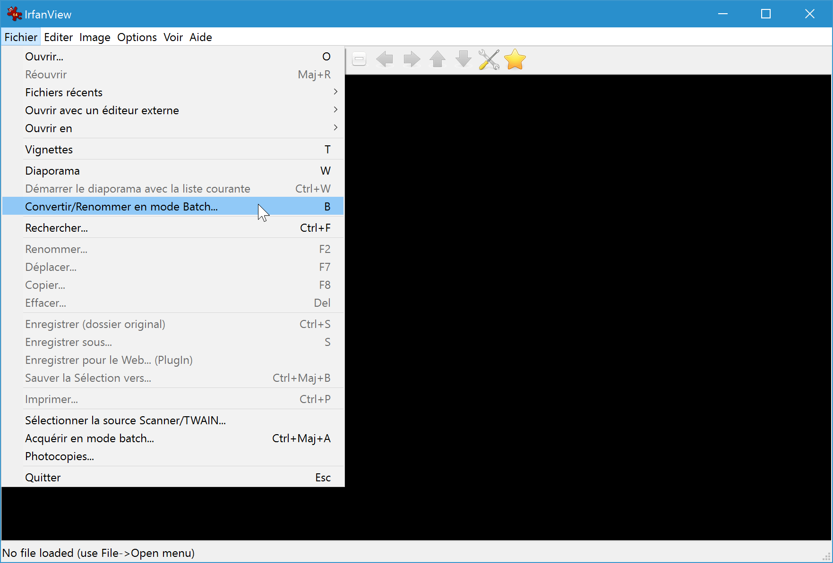Click the status bar No file loaded text
This screenshot has height=563, width=833.
tap(98, 553)
